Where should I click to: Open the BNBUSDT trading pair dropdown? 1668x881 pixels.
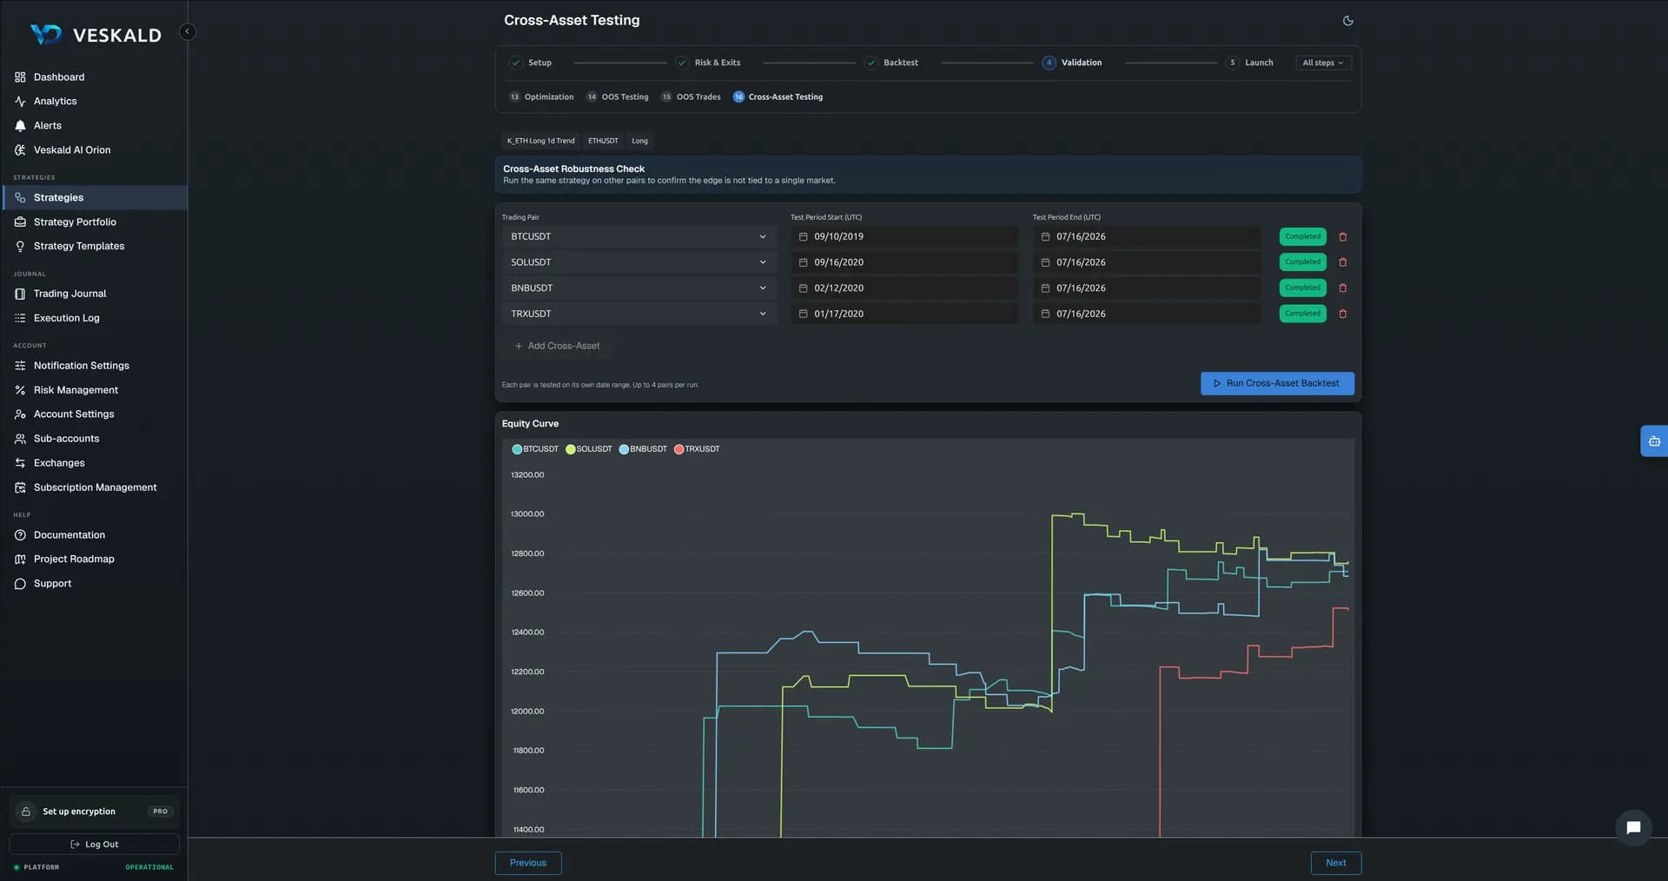tap(639, 288)
